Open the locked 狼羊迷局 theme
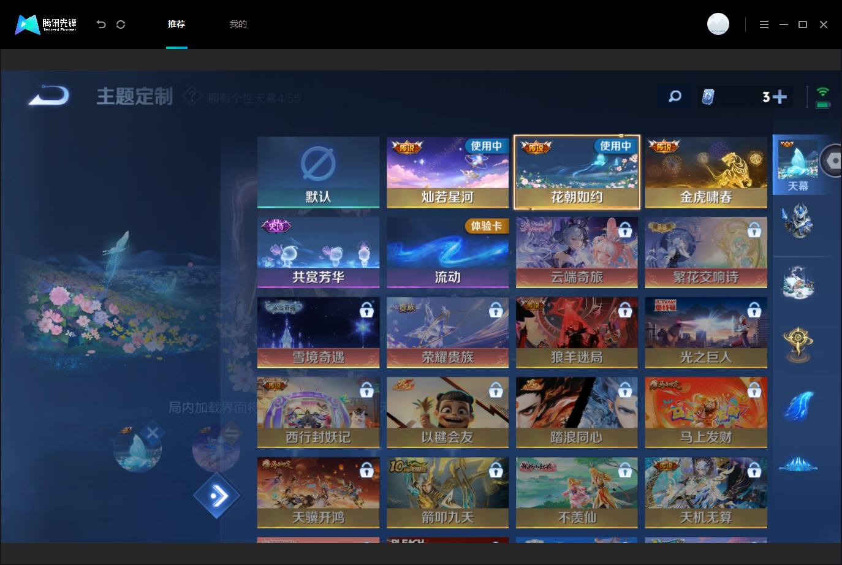Screen dimensions: 842x565 tap(577, 333)
